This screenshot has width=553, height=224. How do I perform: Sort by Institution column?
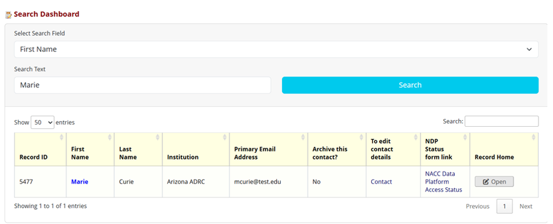(196, 150)
